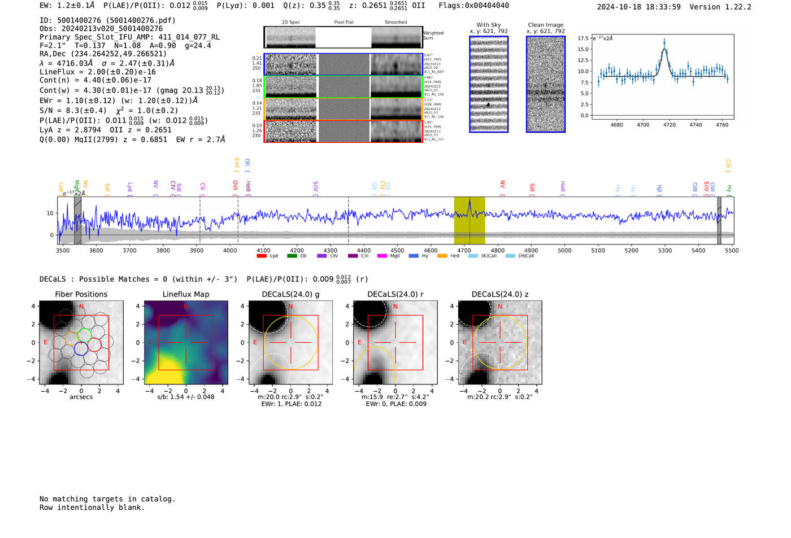Image resolution: width=791 pixels, height=538 pixels.
Task: Click the Gaussian emission line fit plot
Action: [663, 77]
